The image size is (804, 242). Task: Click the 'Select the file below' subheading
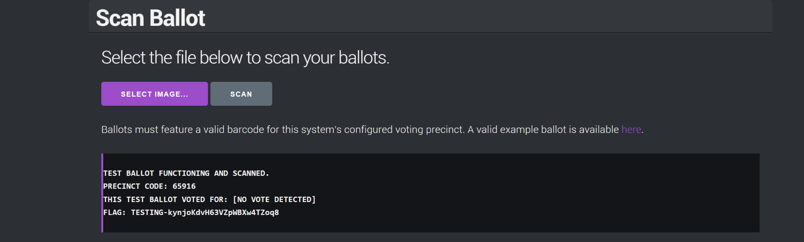coord(245,58)
